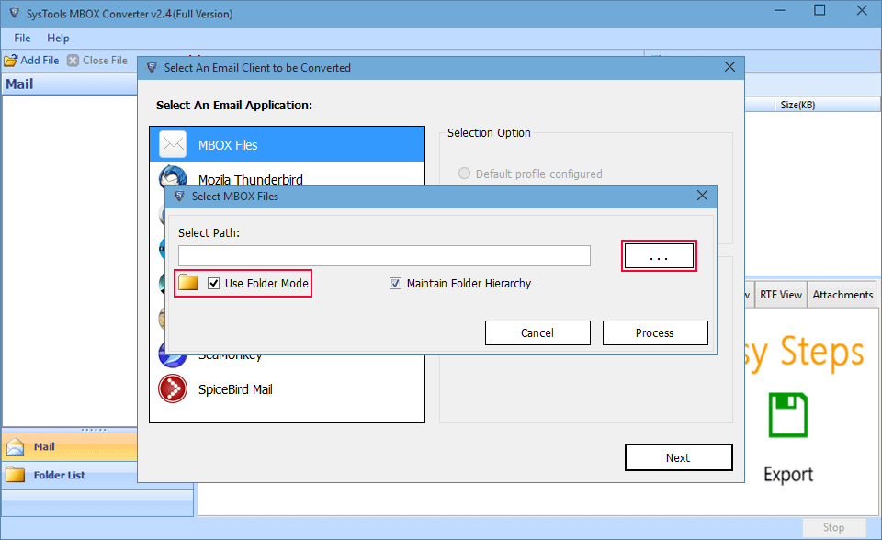Close the Select An Email Client dialog
The height and width of the screenshot is (540, 882).
729,67
